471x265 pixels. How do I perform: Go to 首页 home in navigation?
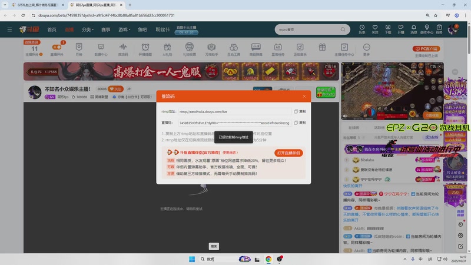click(52, 29)
